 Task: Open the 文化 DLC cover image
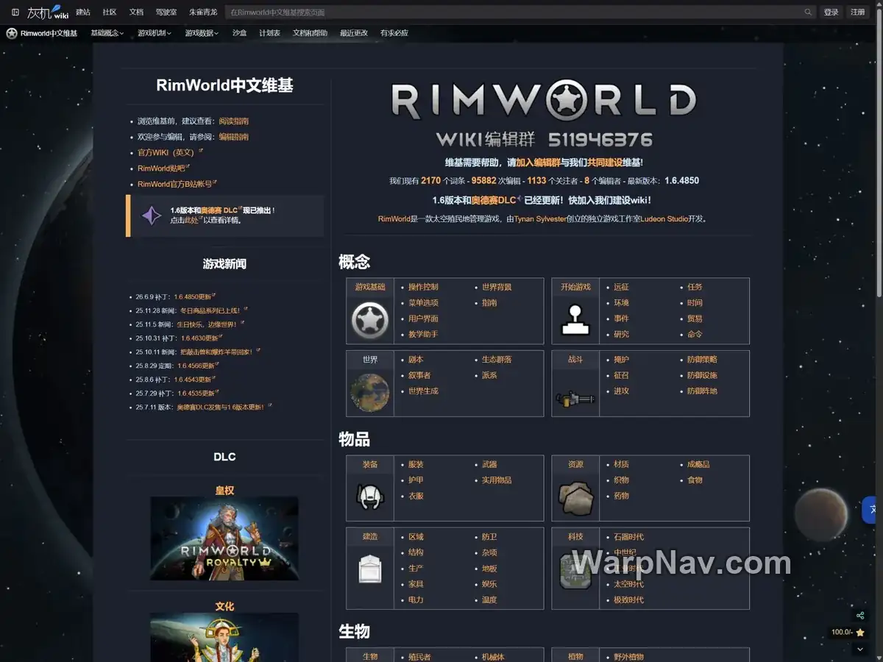224,637
